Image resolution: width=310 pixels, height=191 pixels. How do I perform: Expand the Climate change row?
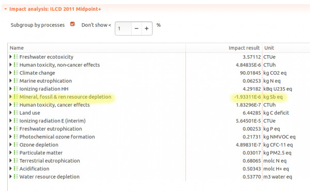point(10,73)
